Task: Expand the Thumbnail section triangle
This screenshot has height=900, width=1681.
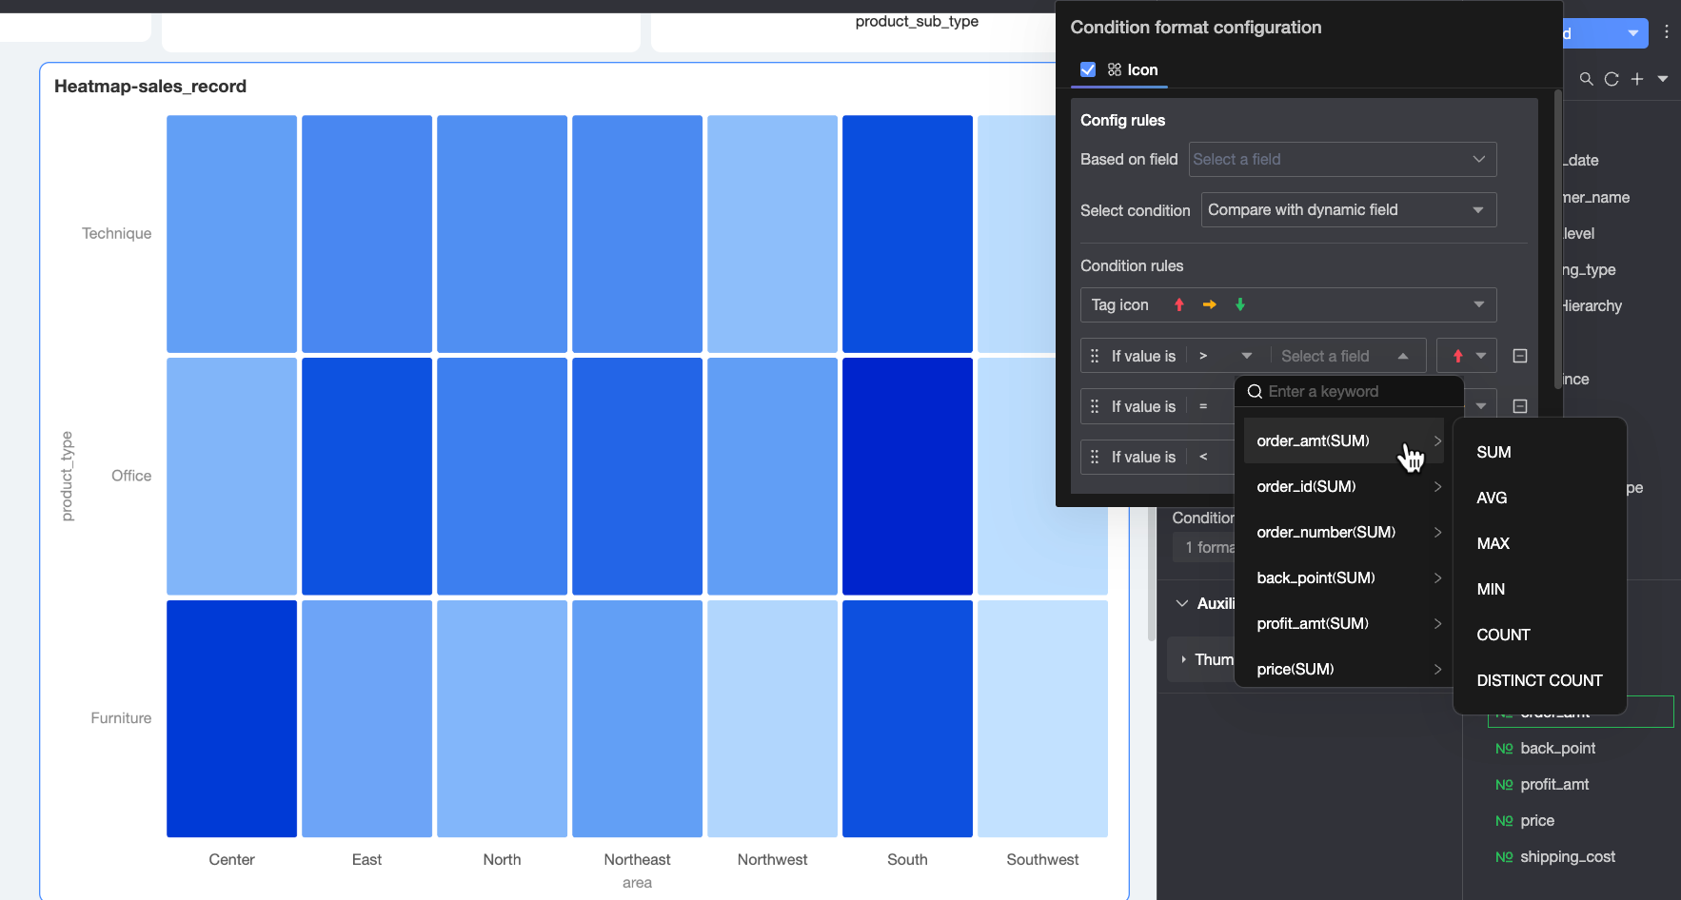Action: pyautogui.click(x=1183, y=659)
